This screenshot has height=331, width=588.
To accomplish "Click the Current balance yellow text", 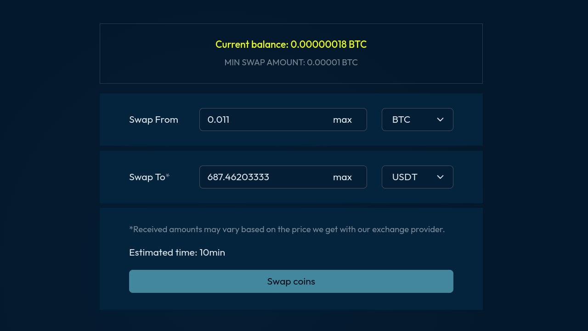I will click(x=291, y=45).
